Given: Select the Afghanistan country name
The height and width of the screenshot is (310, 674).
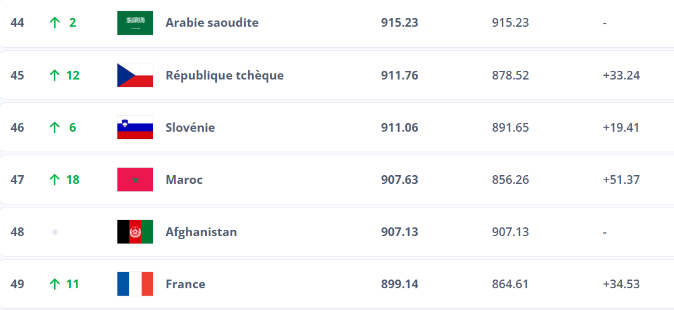Looking at the screenshot, I should pos(201,232).
